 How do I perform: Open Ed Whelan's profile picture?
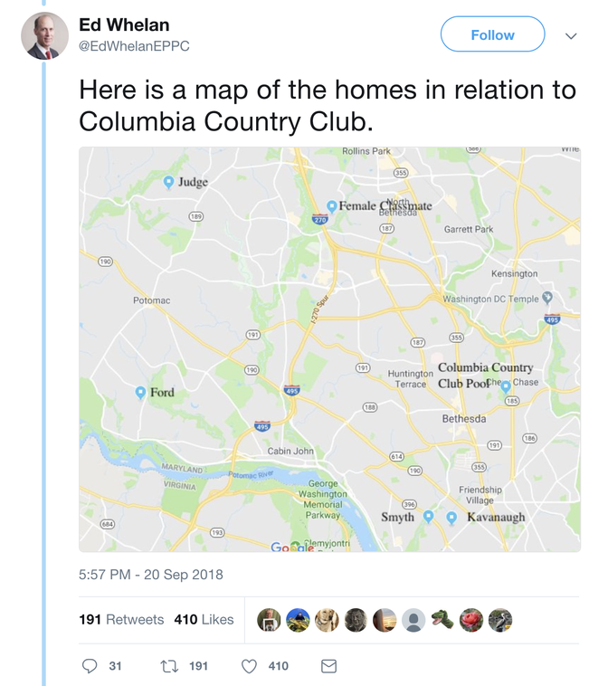[45, 36]
